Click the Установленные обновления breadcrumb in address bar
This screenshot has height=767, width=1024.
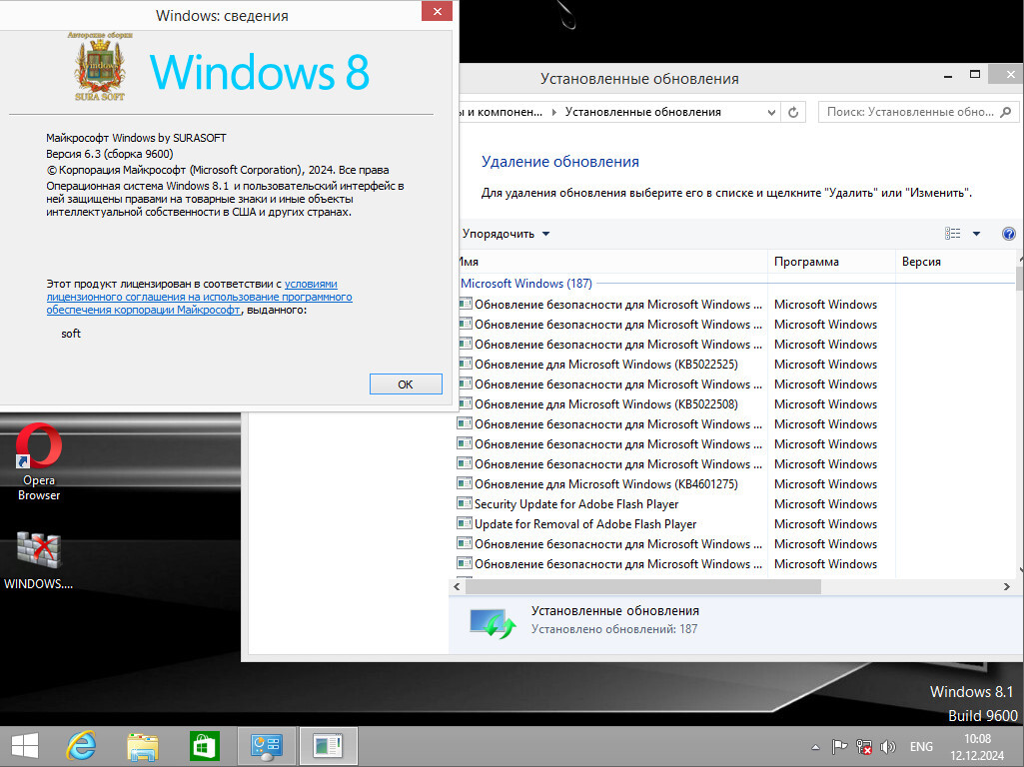click(x=642, y=112)
